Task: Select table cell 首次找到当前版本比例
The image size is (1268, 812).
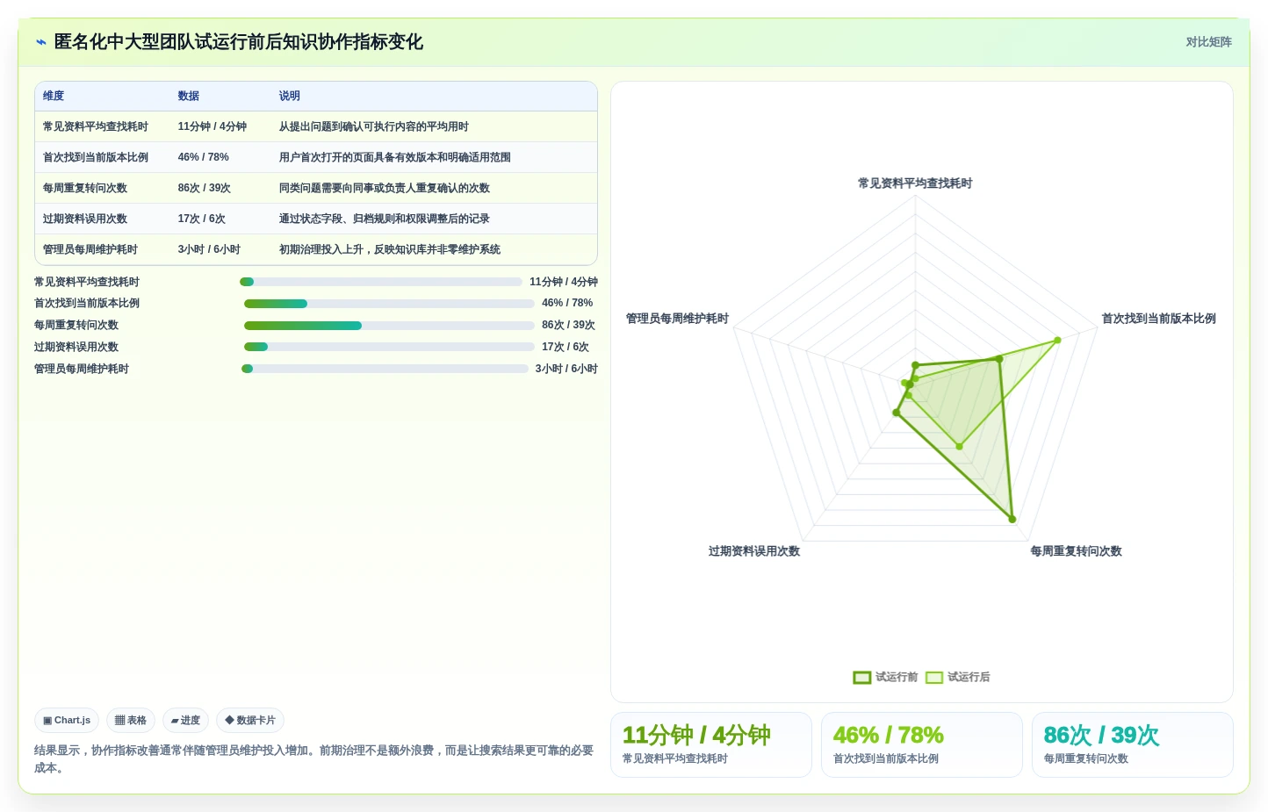Action: pyautogui.click(x=96, y=157)
